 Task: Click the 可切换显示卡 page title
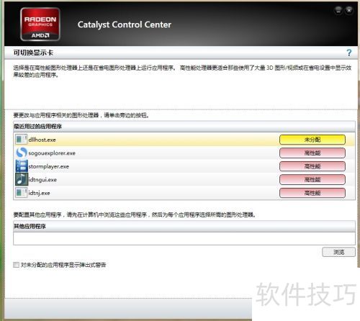coord(33,53)
